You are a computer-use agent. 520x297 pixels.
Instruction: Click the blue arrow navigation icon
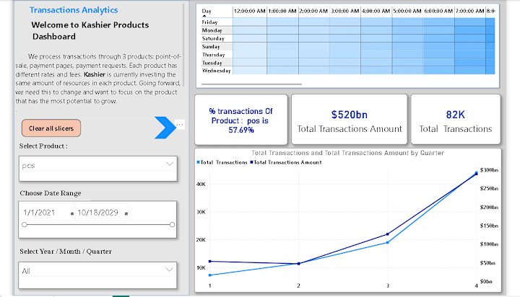pos(165,128)
